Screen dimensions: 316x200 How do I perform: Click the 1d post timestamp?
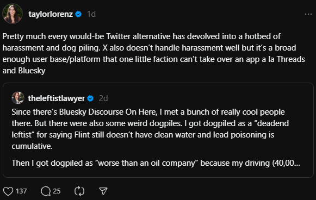coord(91,14)
